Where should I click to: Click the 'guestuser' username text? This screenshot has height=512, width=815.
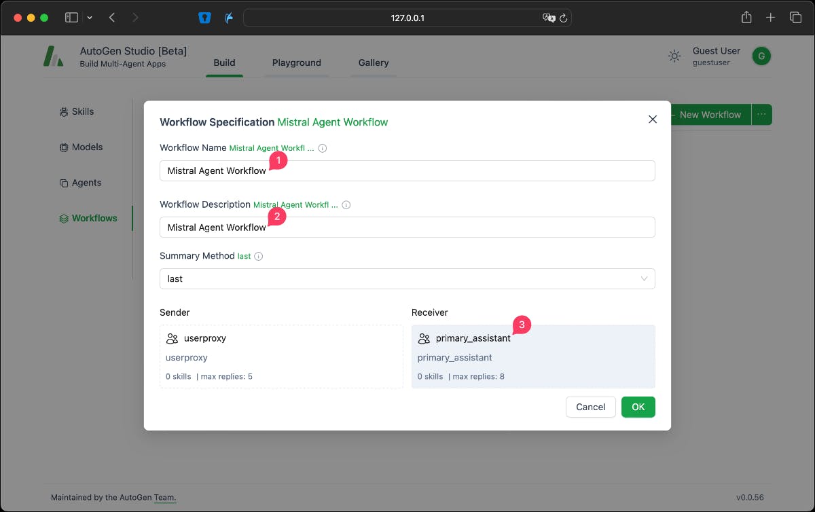point(711,62)
